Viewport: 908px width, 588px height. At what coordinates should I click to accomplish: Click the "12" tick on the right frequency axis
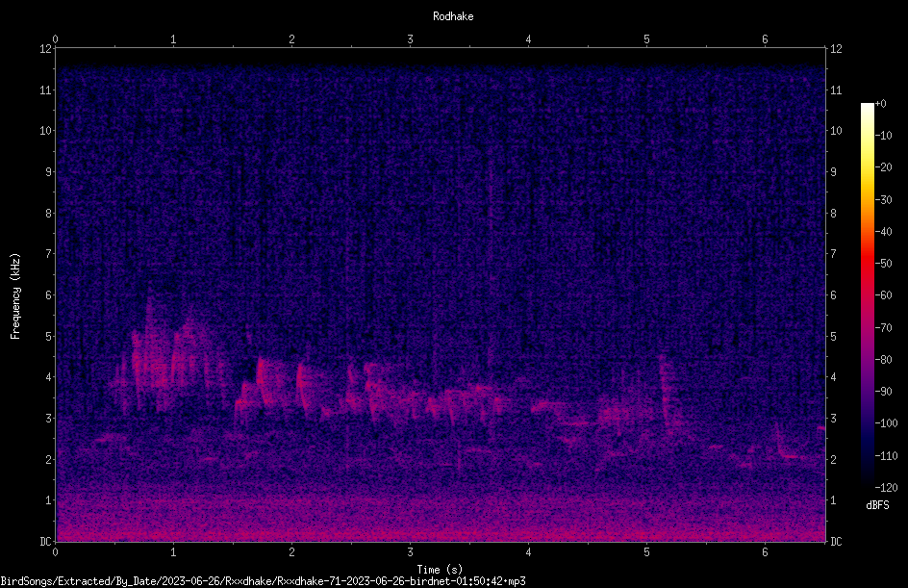pyautogui.click(x=836, y=49)
